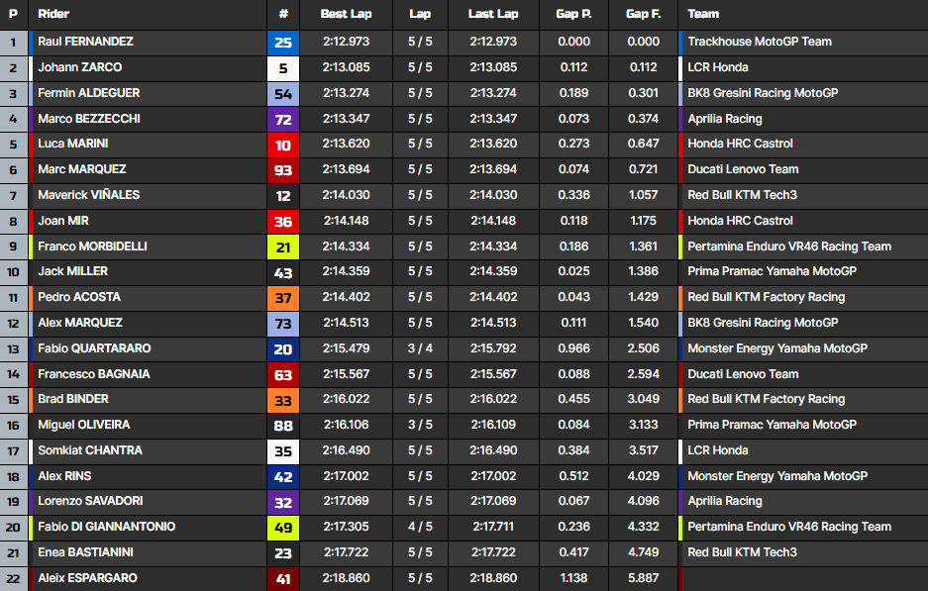This screenshot has width=928, height=591.
Task: Select the navy number 20 badge
Action: (283, 348)
